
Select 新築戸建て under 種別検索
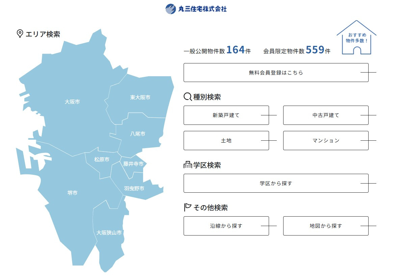point(226,115)
